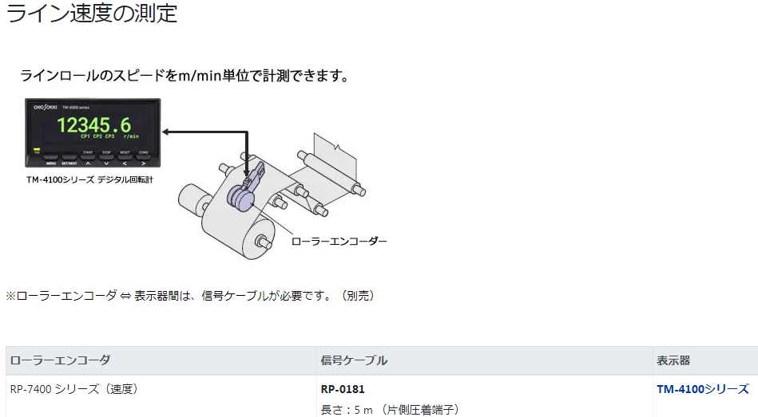Open the TM-4100シリーズ link in the table

[702, 389]
